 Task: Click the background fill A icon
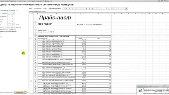coord(89,9)
